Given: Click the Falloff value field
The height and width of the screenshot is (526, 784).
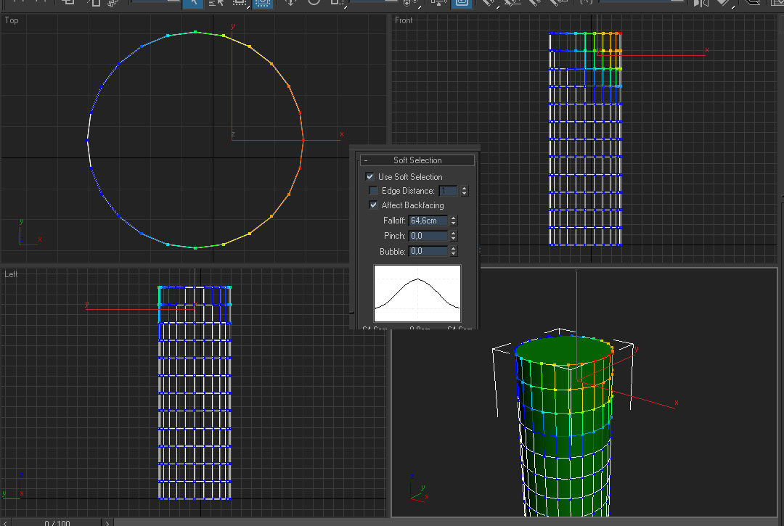Looking at the screenshot, I should 428,221.
